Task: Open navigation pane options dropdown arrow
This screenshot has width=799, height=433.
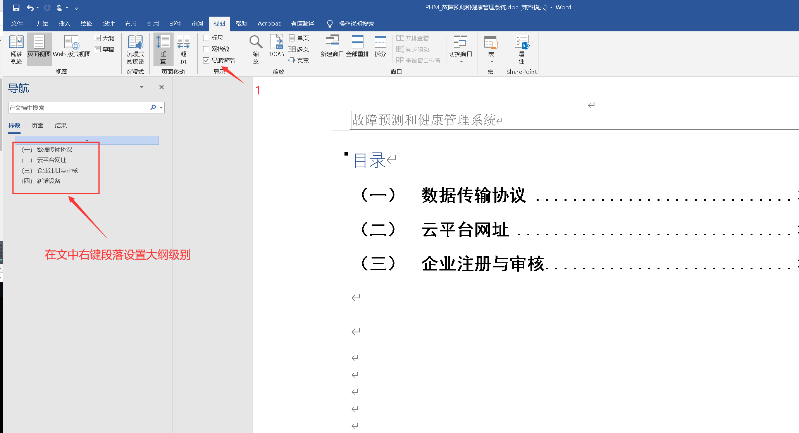Action: click(x=142, y=87)
